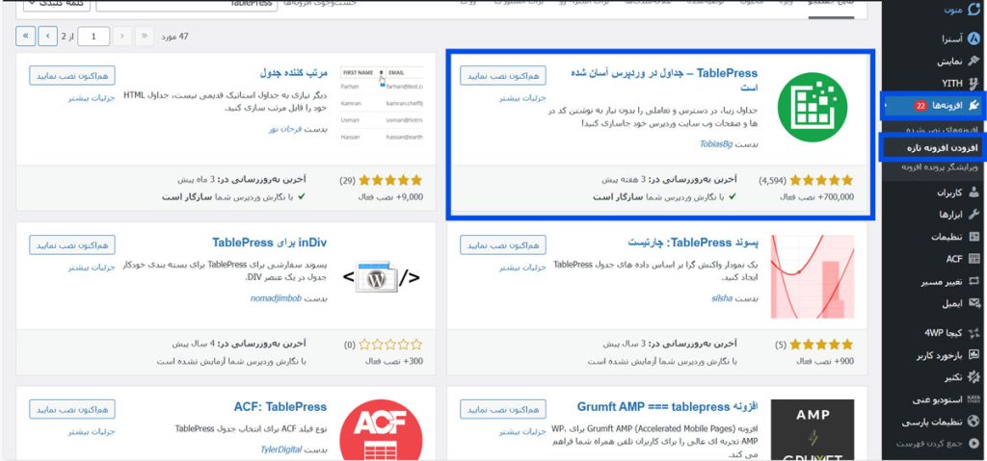Click بازخورد کاربر (User feedback) icon
The image size is (987, 461).
pos(974,355)
